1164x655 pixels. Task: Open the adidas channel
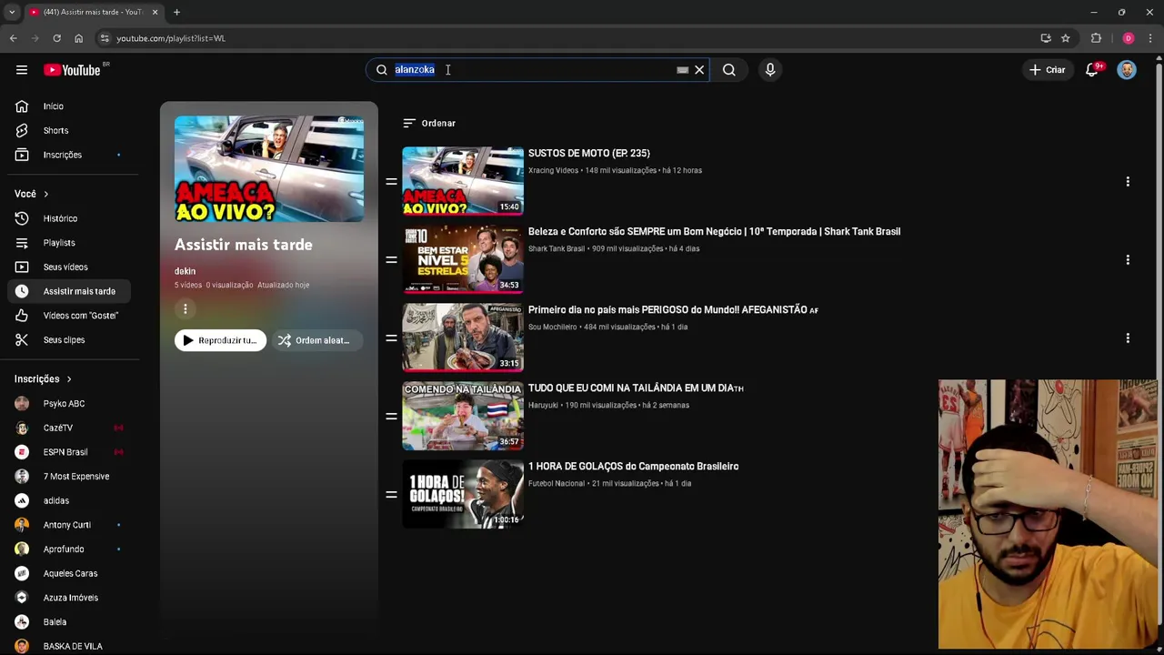(x=71, y=500)
